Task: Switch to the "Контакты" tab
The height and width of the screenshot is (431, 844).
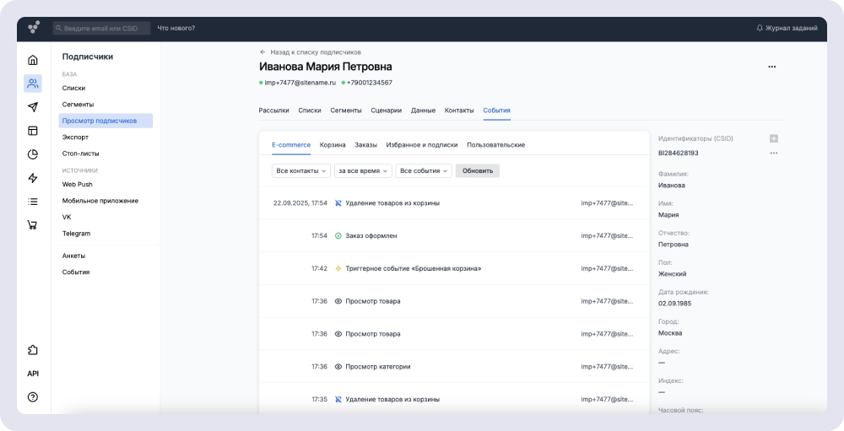Action: pyautogui.click(x=459, y=110)
